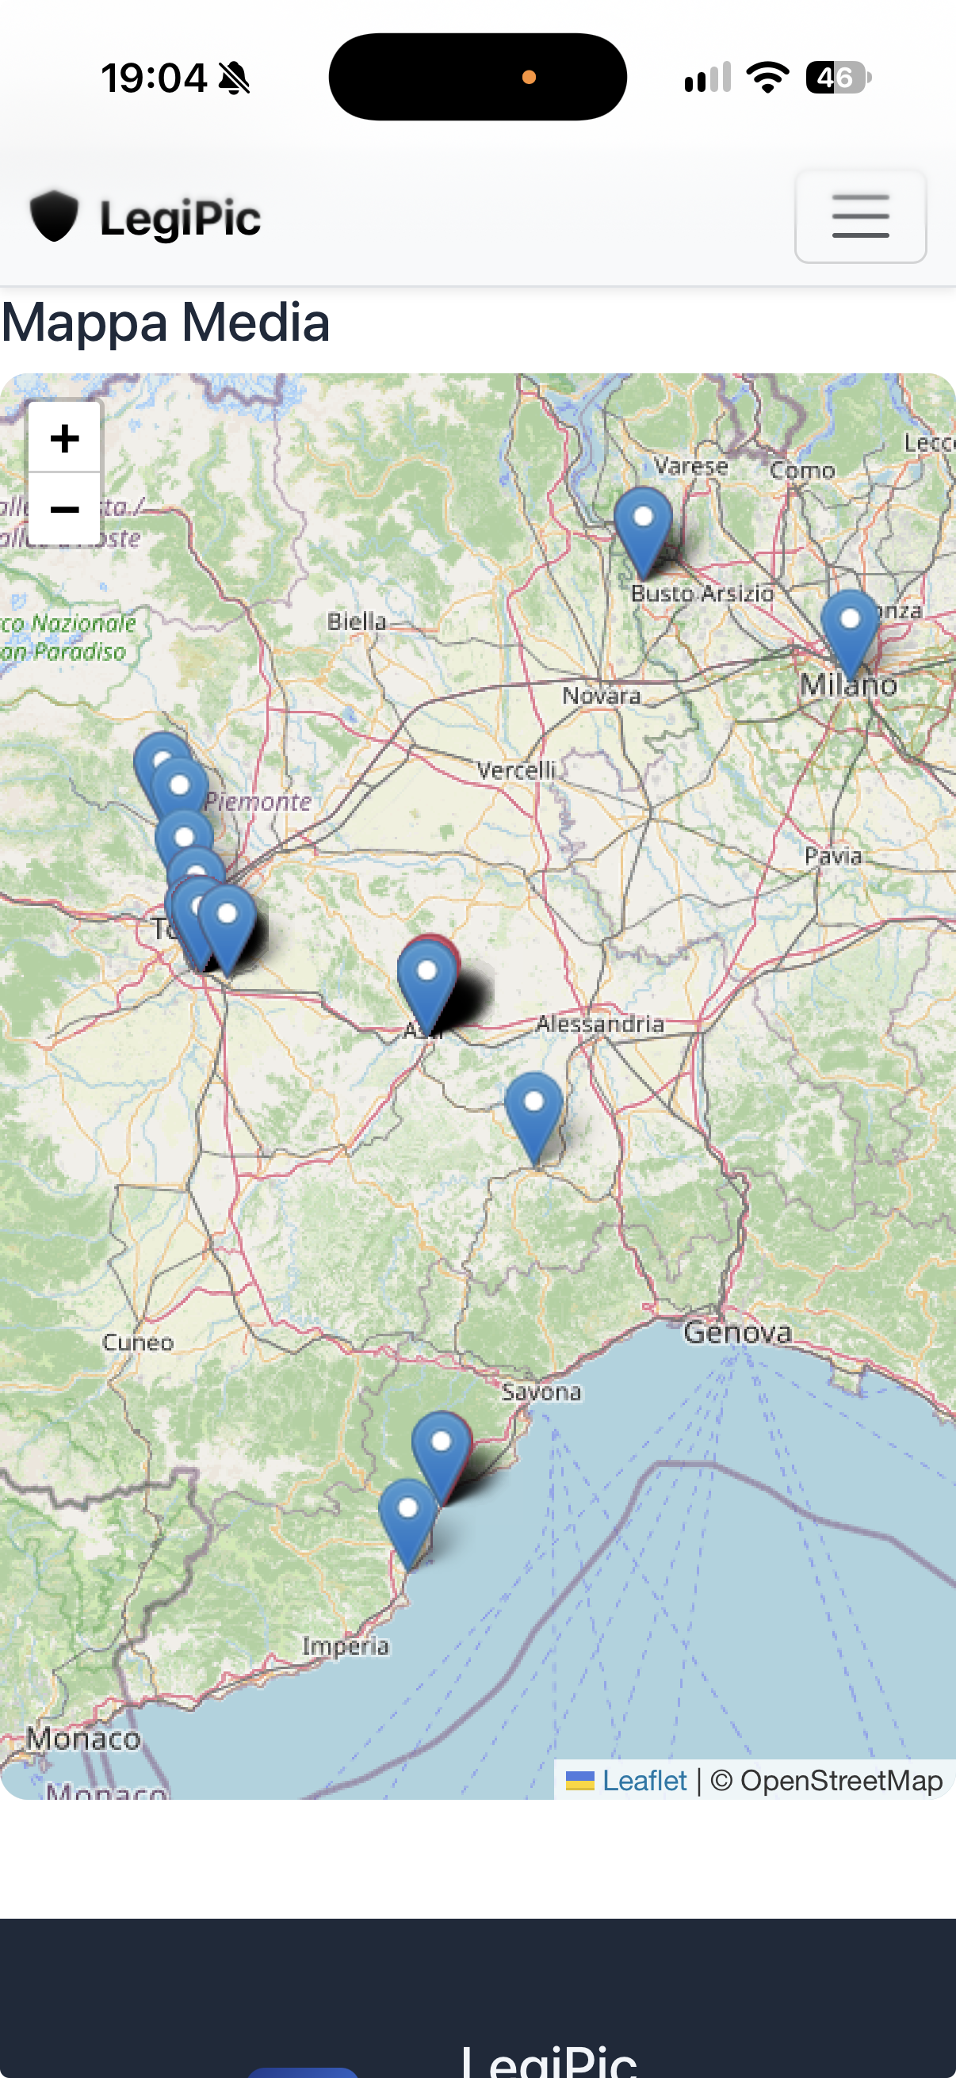Open the LegiPic home link text
The image size is (956, 2078).
pyautogui.click(x=180, y=218)
